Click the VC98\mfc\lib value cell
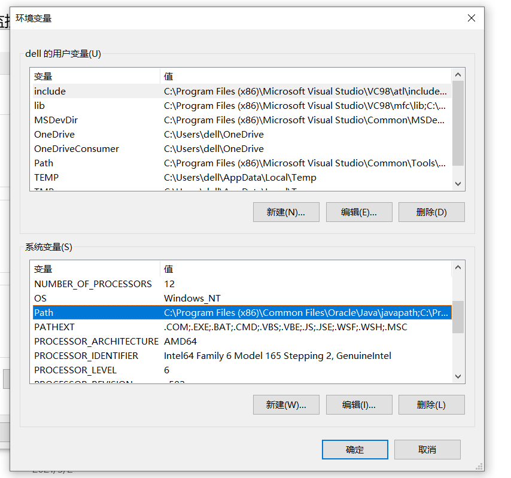Viewport: 511px width, 478px height. (x=305, y=105)
